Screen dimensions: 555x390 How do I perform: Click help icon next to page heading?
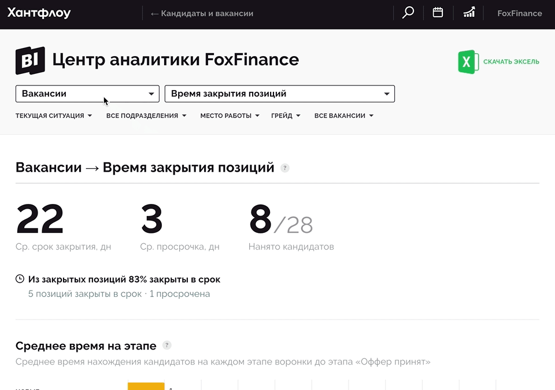point(284,168)
